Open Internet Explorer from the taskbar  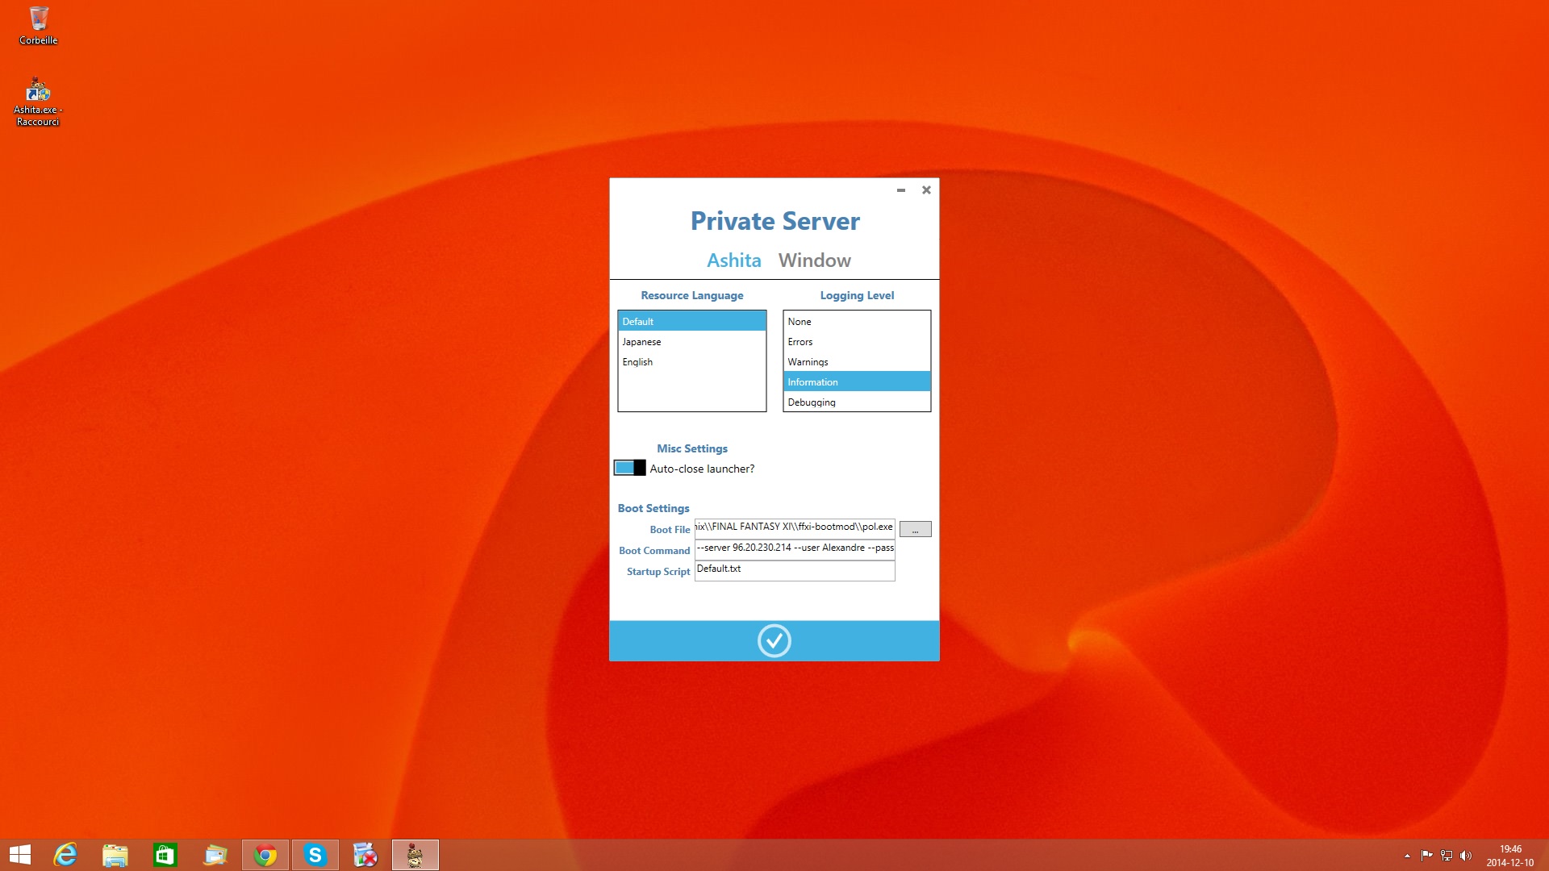tap(65, 855)
